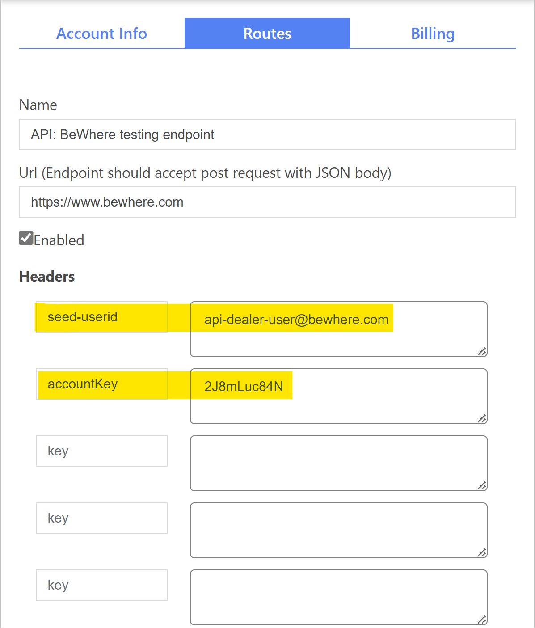Click the Name field label

coord(38,105)
